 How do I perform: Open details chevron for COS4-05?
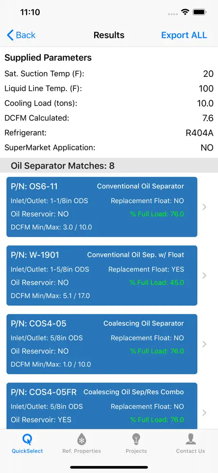(204, 344)
